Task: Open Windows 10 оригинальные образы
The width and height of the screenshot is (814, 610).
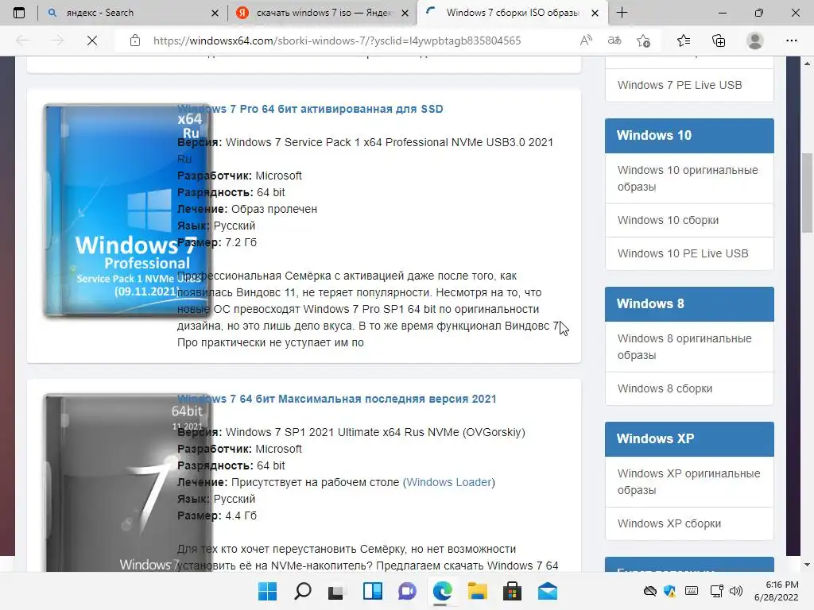Action: pos(689,179)
